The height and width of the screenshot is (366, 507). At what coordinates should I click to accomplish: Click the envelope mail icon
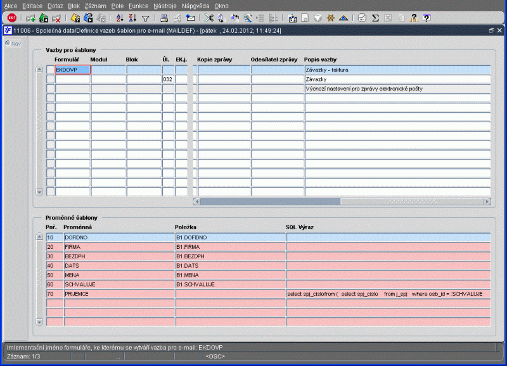190,18
